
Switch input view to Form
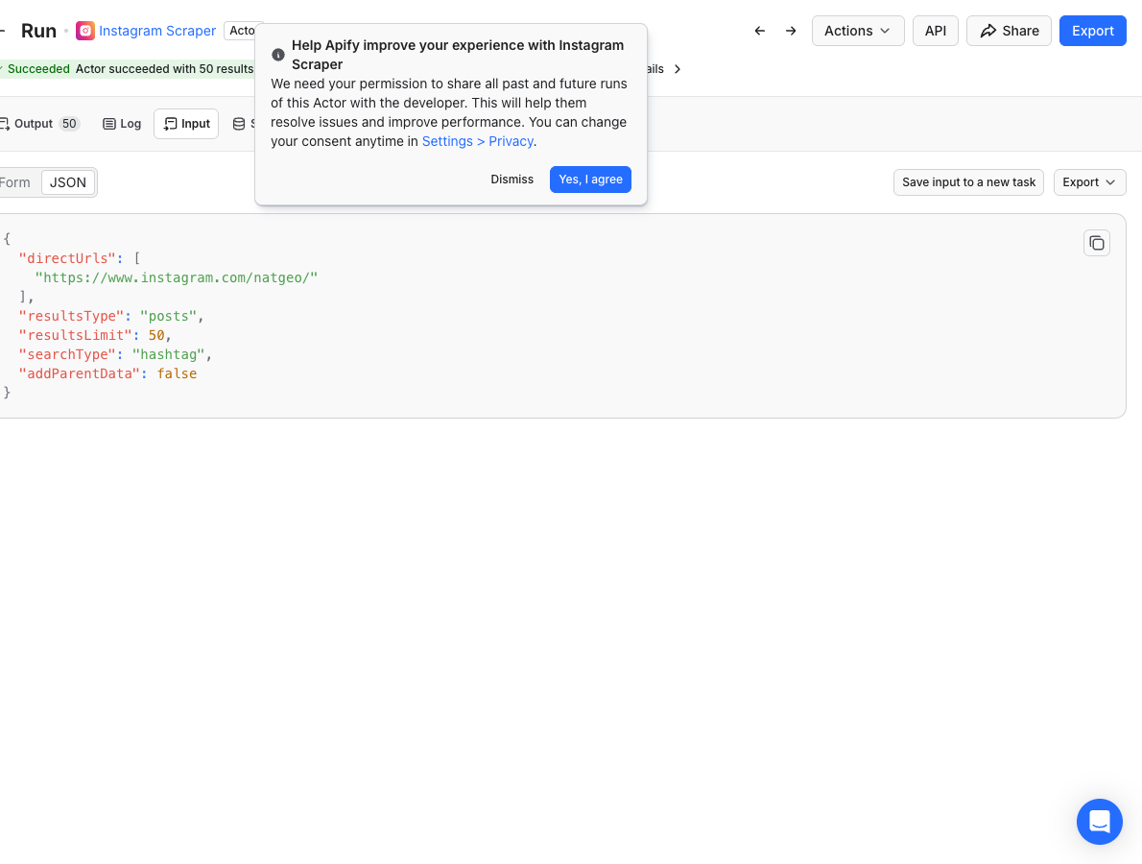[15, 182]
